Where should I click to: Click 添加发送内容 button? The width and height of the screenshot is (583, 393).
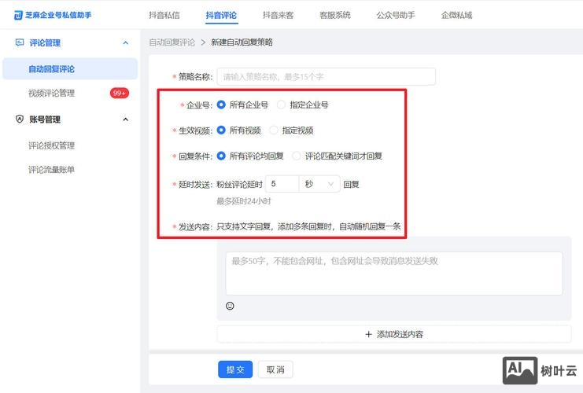(394, 334)
